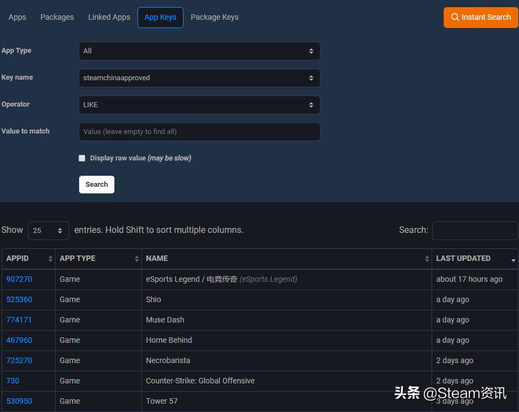Open the Operator dropdown showing LIKE
519x412 pixels.
pyautogui.click(x=199, y=104)
